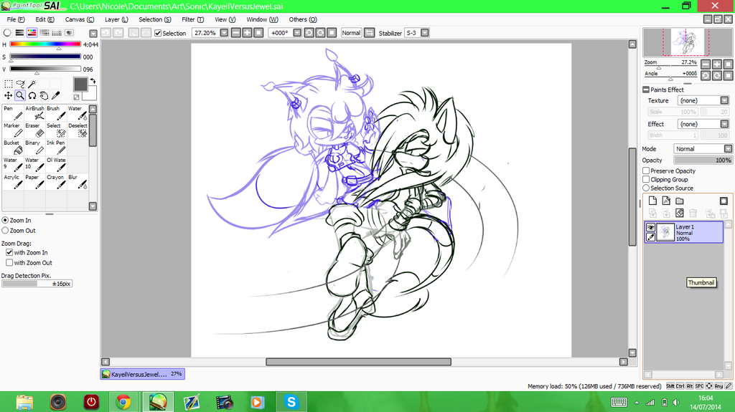The width and height of the screenshot is (735, 412).
Task: Open the rotation angle dropdown
Action: point(297,33)
